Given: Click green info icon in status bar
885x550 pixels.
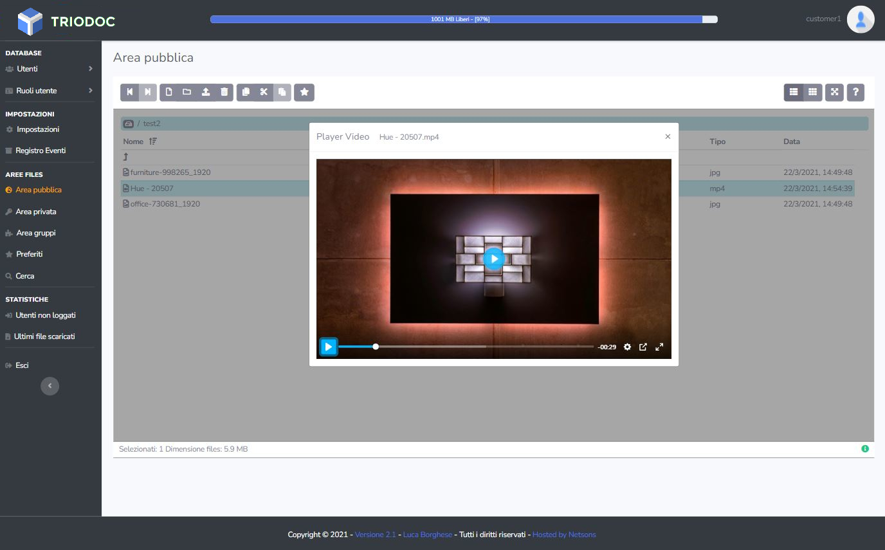Looking at the screenshot, I should (x=865, y=449).
